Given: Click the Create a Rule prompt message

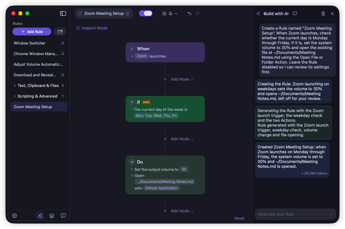Looking at the screenshot, I should pyautogui.click(x=297, y=50).
